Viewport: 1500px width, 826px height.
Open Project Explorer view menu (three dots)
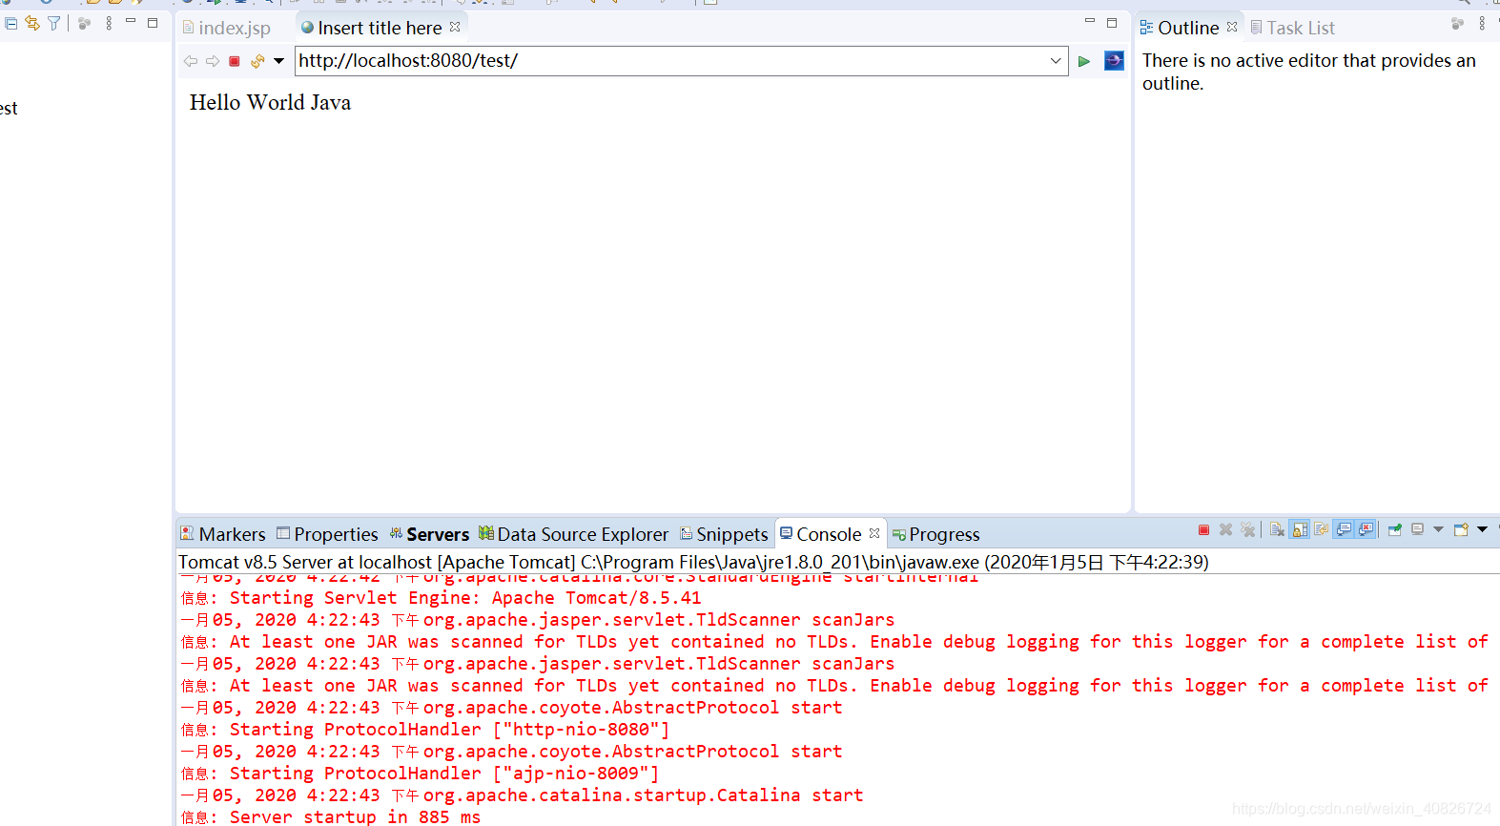pos(109,23)
